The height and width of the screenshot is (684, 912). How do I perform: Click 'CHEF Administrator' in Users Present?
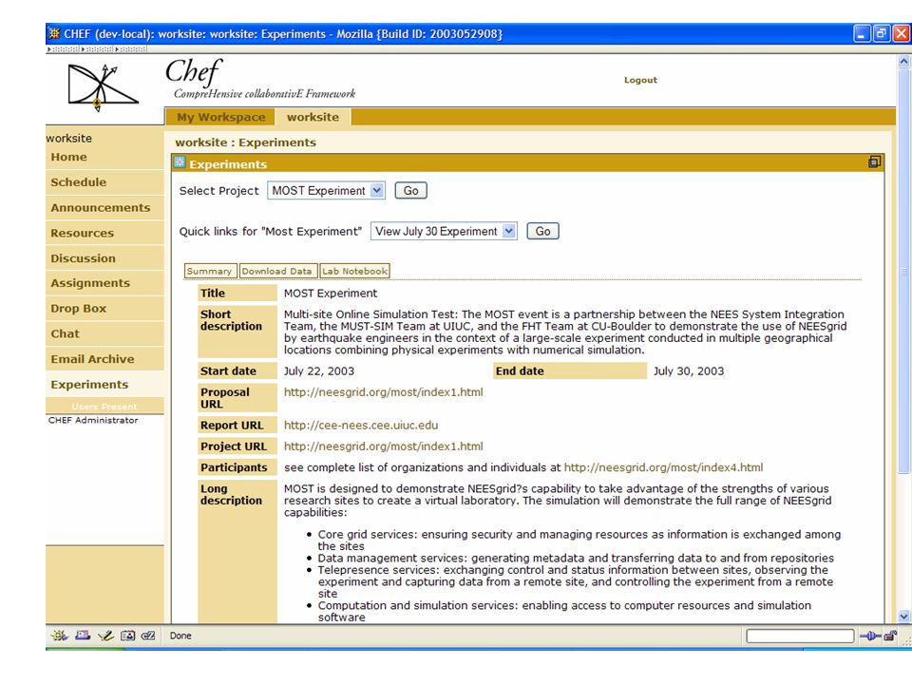[93, 420]
